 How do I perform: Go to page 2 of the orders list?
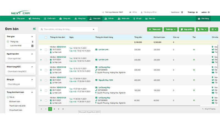[54, 109]
